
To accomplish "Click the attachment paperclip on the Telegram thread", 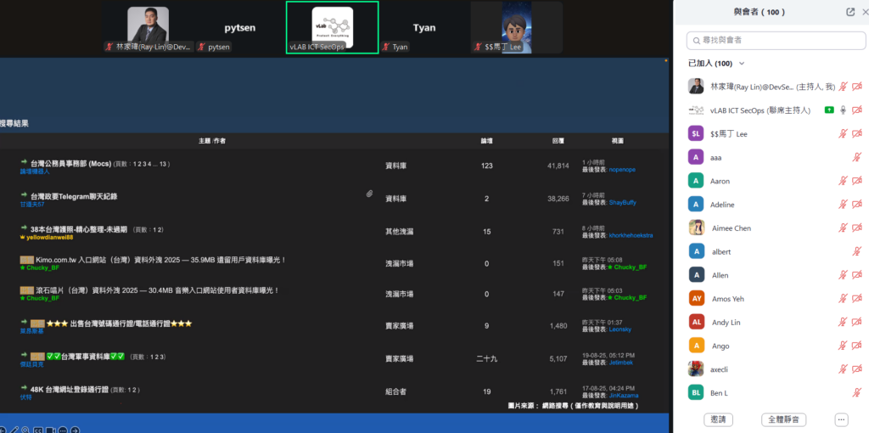I will pyautogui.click(x=370, y=194).
